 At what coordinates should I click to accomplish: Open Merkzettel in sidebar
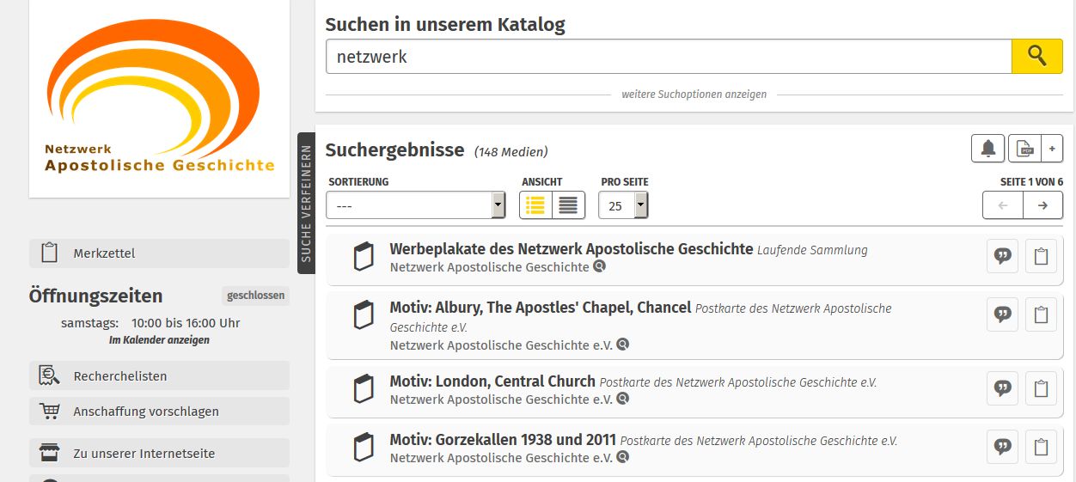point(159,253)
